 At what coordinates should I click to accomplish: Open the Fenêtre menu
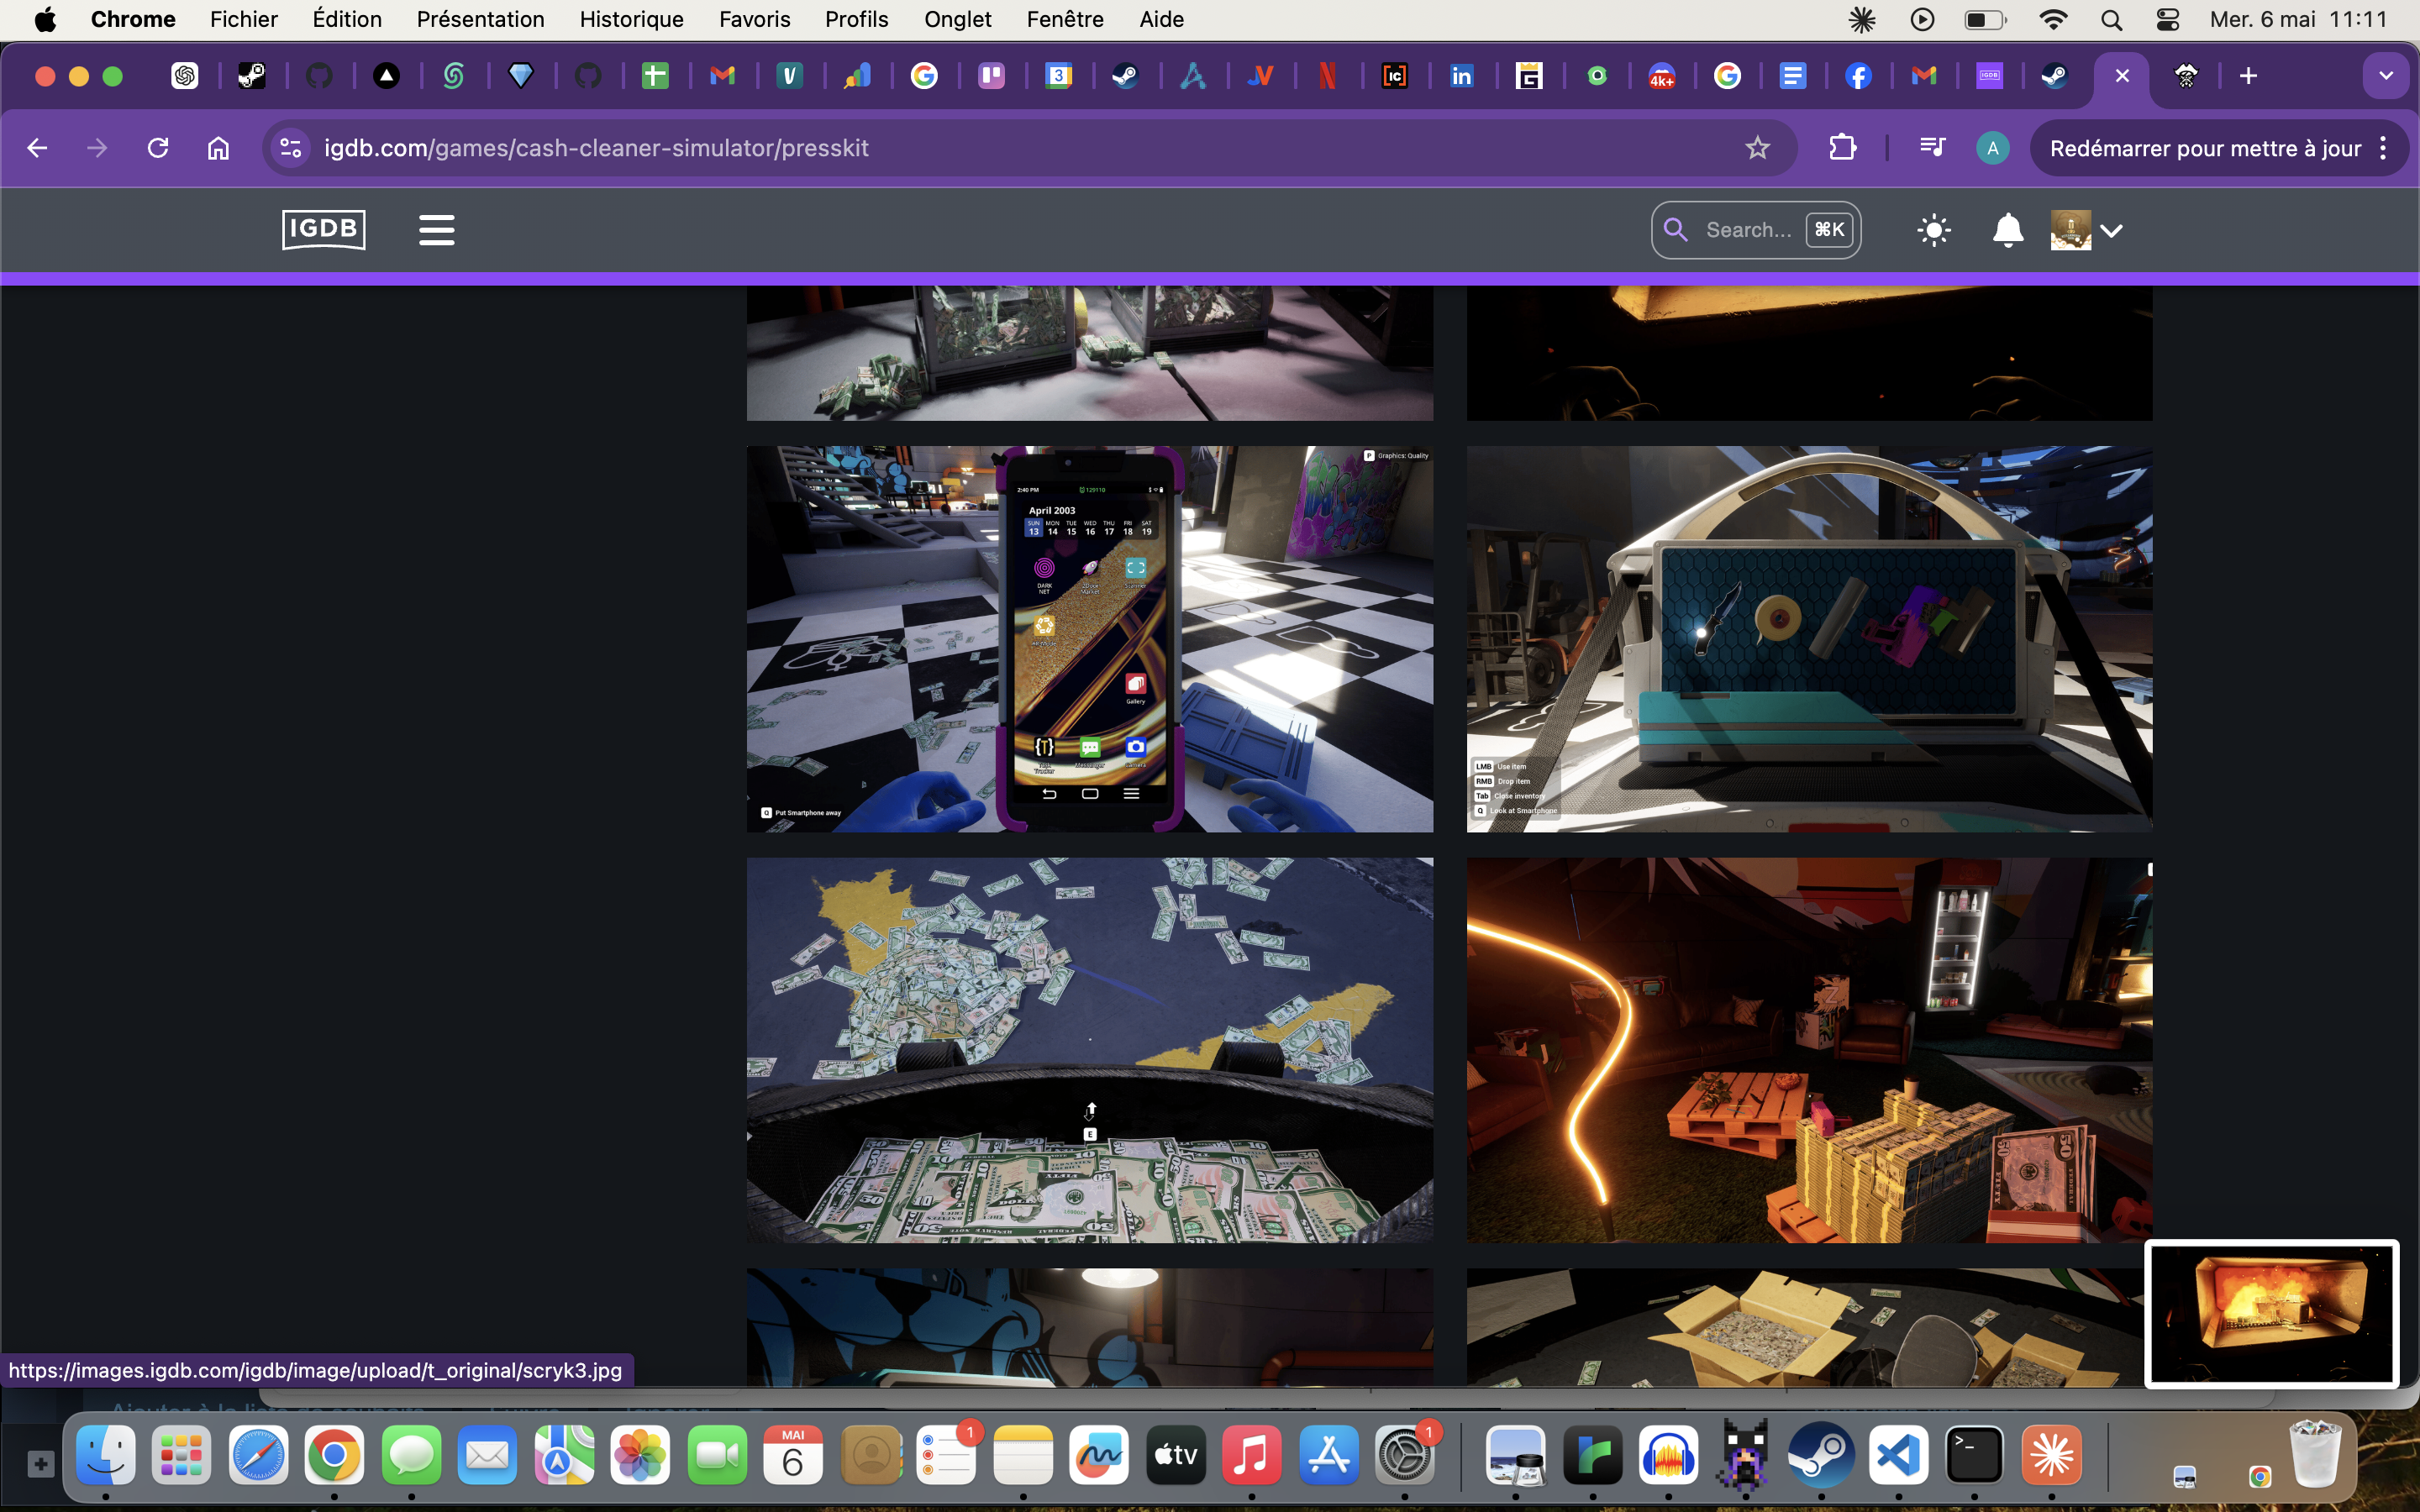[1065, 19]
